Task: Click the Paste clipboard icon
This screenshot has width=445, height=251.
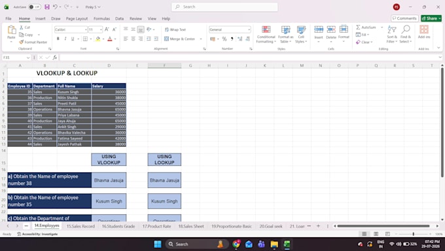Action: (11, 30)
